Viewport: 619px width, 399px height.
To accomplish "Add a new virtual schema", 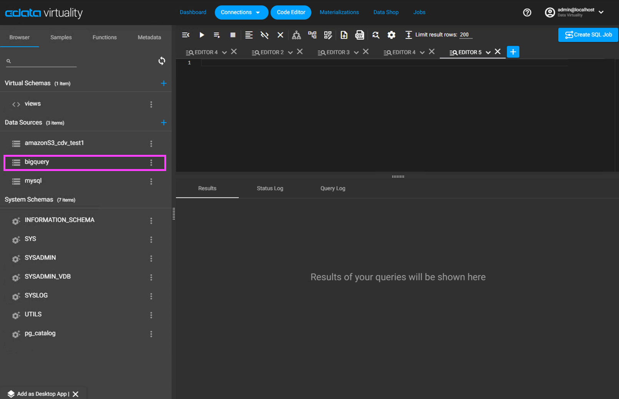I will click(x=164, y=83).
